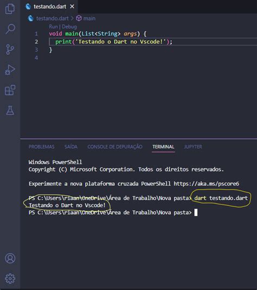This screenshot has width=257, height=290.
Task: Click line number 4 in the gutter
Action: point(36,58)
